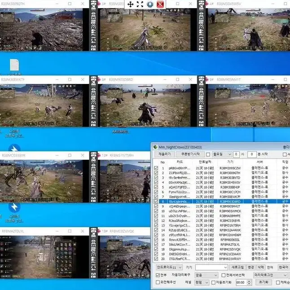The width and height of the screenshot is (290, 290).
Task: Click the pink icon of window 8# R38M903D8RD
Action: (99, 79)
